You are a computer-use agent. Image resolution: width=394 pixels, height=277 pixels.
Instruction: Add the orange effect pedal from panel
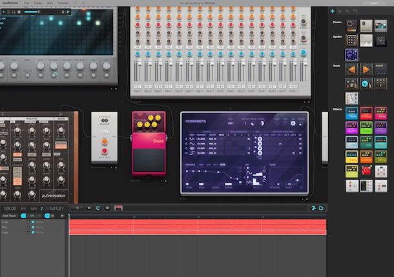[366, 157]
